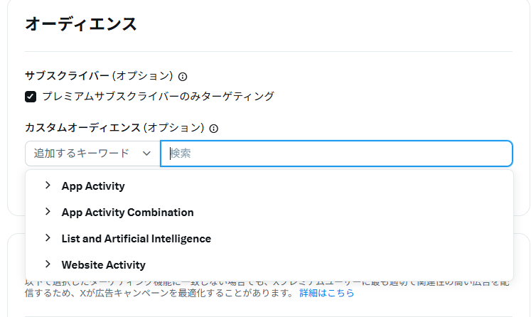The image size is (531, 317).
Task: Choose List and Artificial Intelligence entry
Action: pyautogui.click(x=136, y=239)
